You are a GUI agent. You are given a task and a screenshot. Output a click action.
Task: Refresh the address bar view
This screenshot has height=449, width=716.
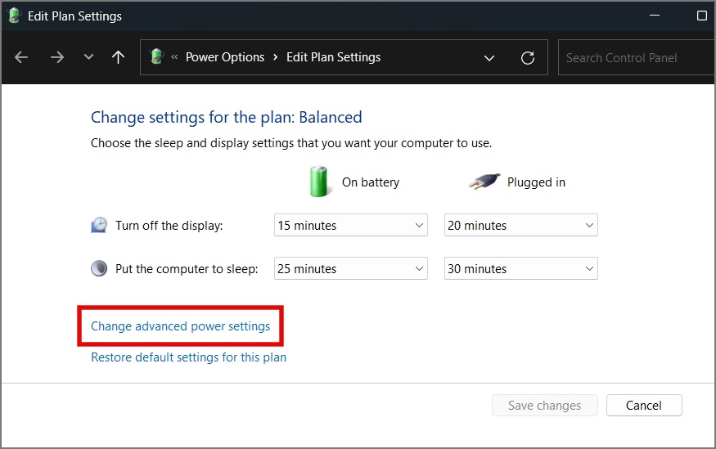click(x=528, y=58)
